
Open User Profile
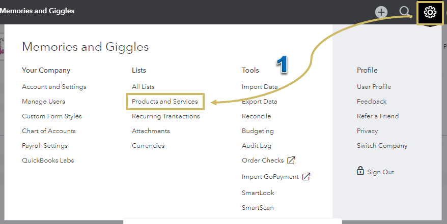tap(374, 87)
